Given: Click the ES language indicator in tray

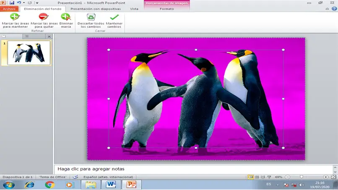Looking at the screenshot, I should tap(268, 184).
